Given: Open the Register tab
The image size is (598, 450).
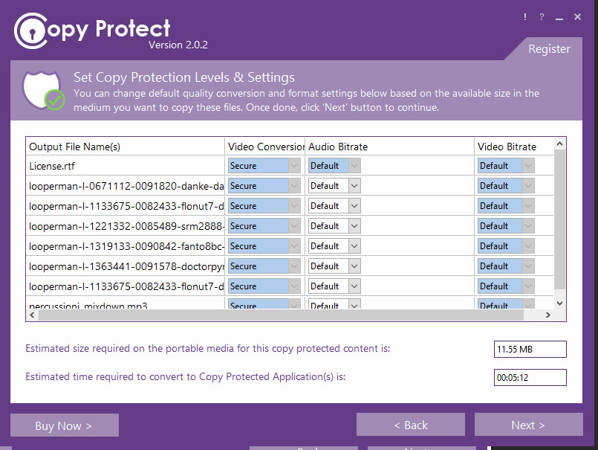Looking at the screenshot, I should point(549,49).
